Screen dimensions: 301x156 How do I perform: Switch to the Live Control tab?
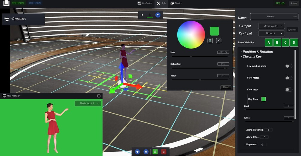[x=145, y=3]
